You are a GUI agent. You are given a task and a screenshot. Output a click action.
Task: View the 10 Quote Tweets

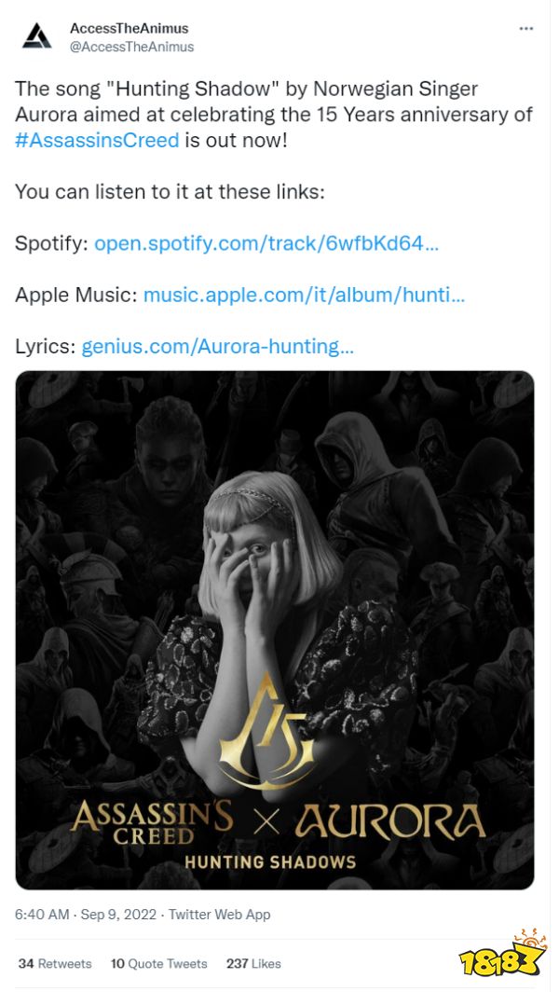tap(158, 963)
